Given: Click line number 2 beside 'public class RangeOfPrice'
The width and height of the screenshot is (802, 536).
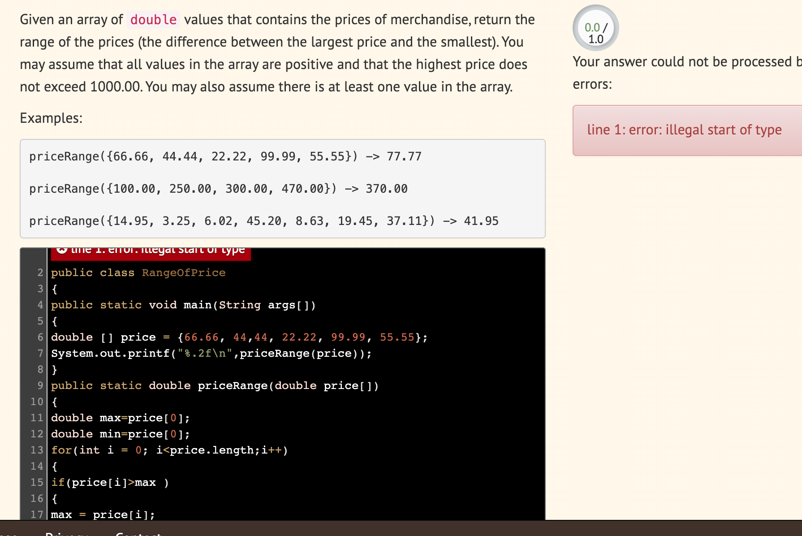Looking at the screenshot, I should pyautogui.click(x=39, y=272).
